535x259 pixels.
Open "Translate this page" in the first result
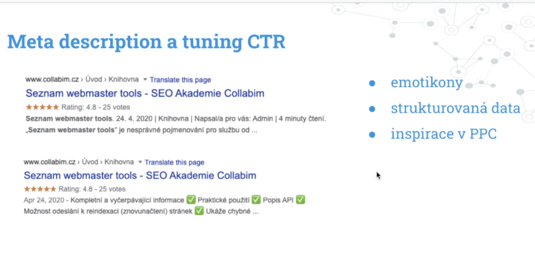pyautogui.click(x=180, y=80)
